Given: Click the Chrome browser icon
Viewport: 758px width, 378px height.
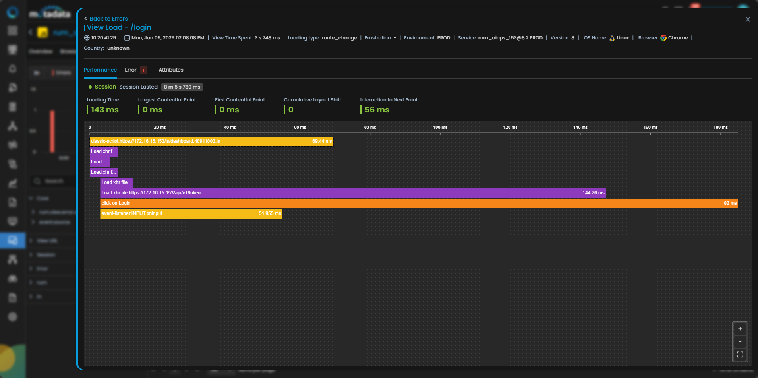Looking at the screenshot, I should 663,38.
